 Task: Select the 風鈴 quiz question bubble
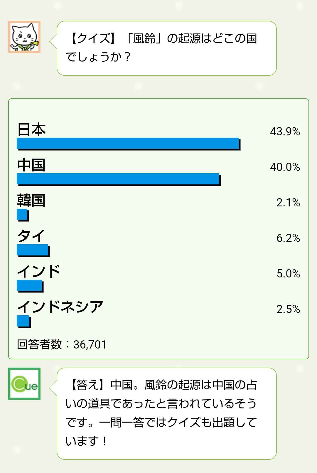(166, 48)
